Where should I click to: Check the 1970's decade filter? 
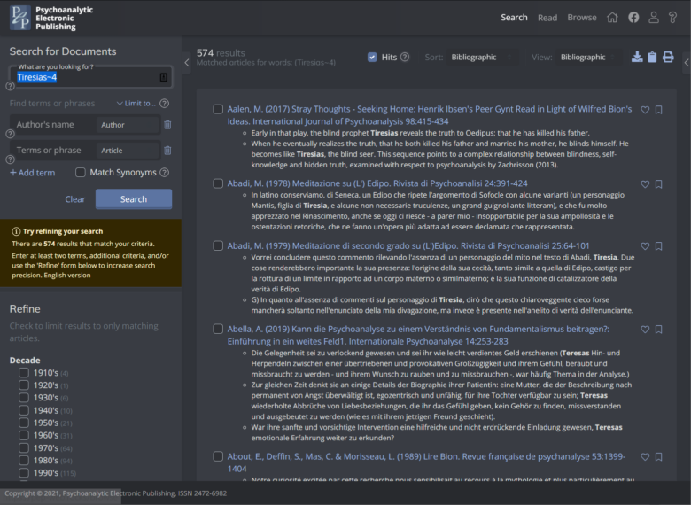[x=24, y=448]
